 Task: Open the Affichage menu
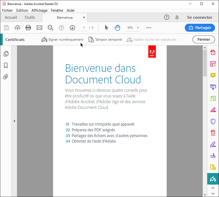point(39,10)
